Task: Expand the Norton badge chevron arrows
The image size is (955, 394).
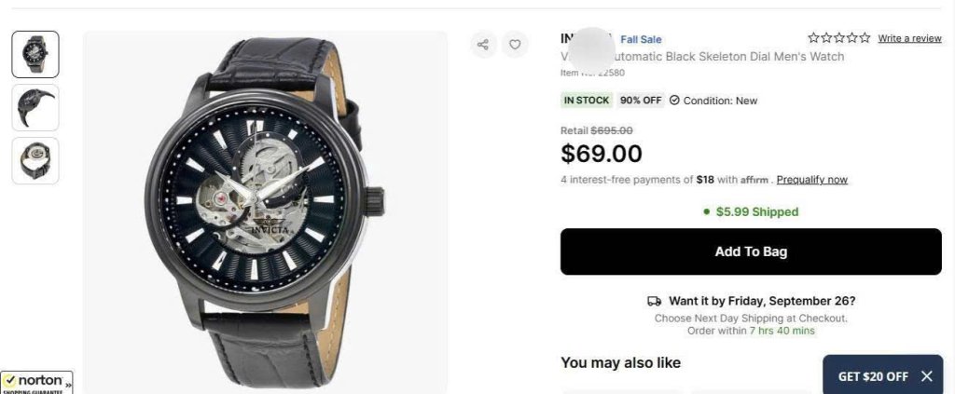Action: click(68, 382)
